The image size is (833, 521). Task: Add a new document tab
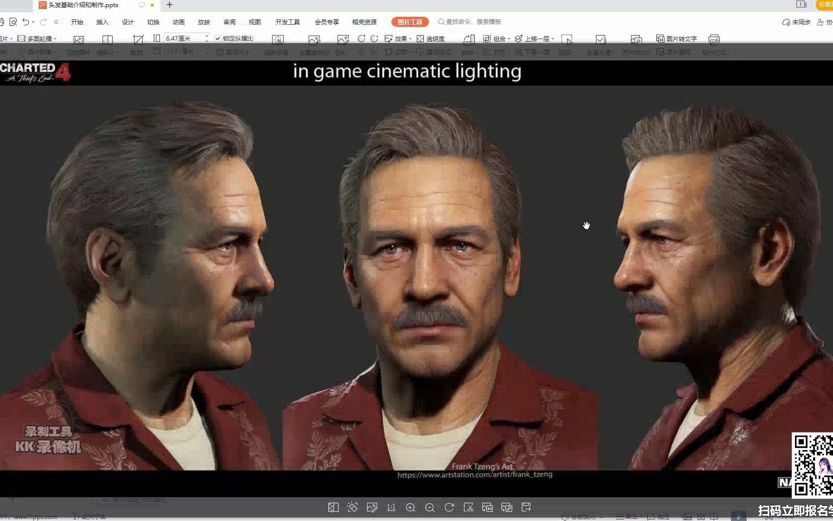pos(170,5)
